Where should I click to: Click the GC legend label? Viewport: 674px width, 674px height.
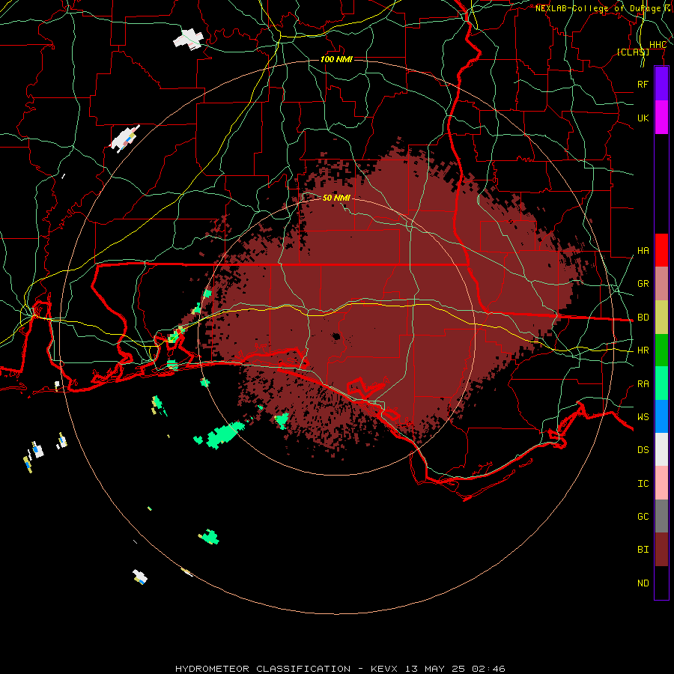point(643,517)
